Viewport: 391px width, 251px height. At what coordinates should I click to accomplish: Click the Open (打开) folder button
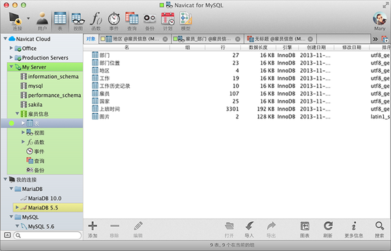(x=229, y=230)
